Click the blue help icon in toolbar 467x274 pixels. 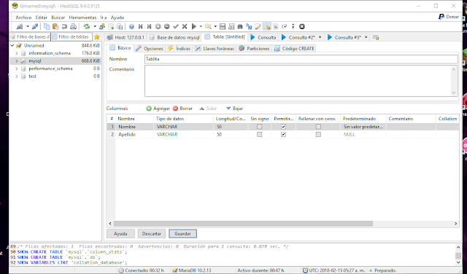click(x=131, y=26)
